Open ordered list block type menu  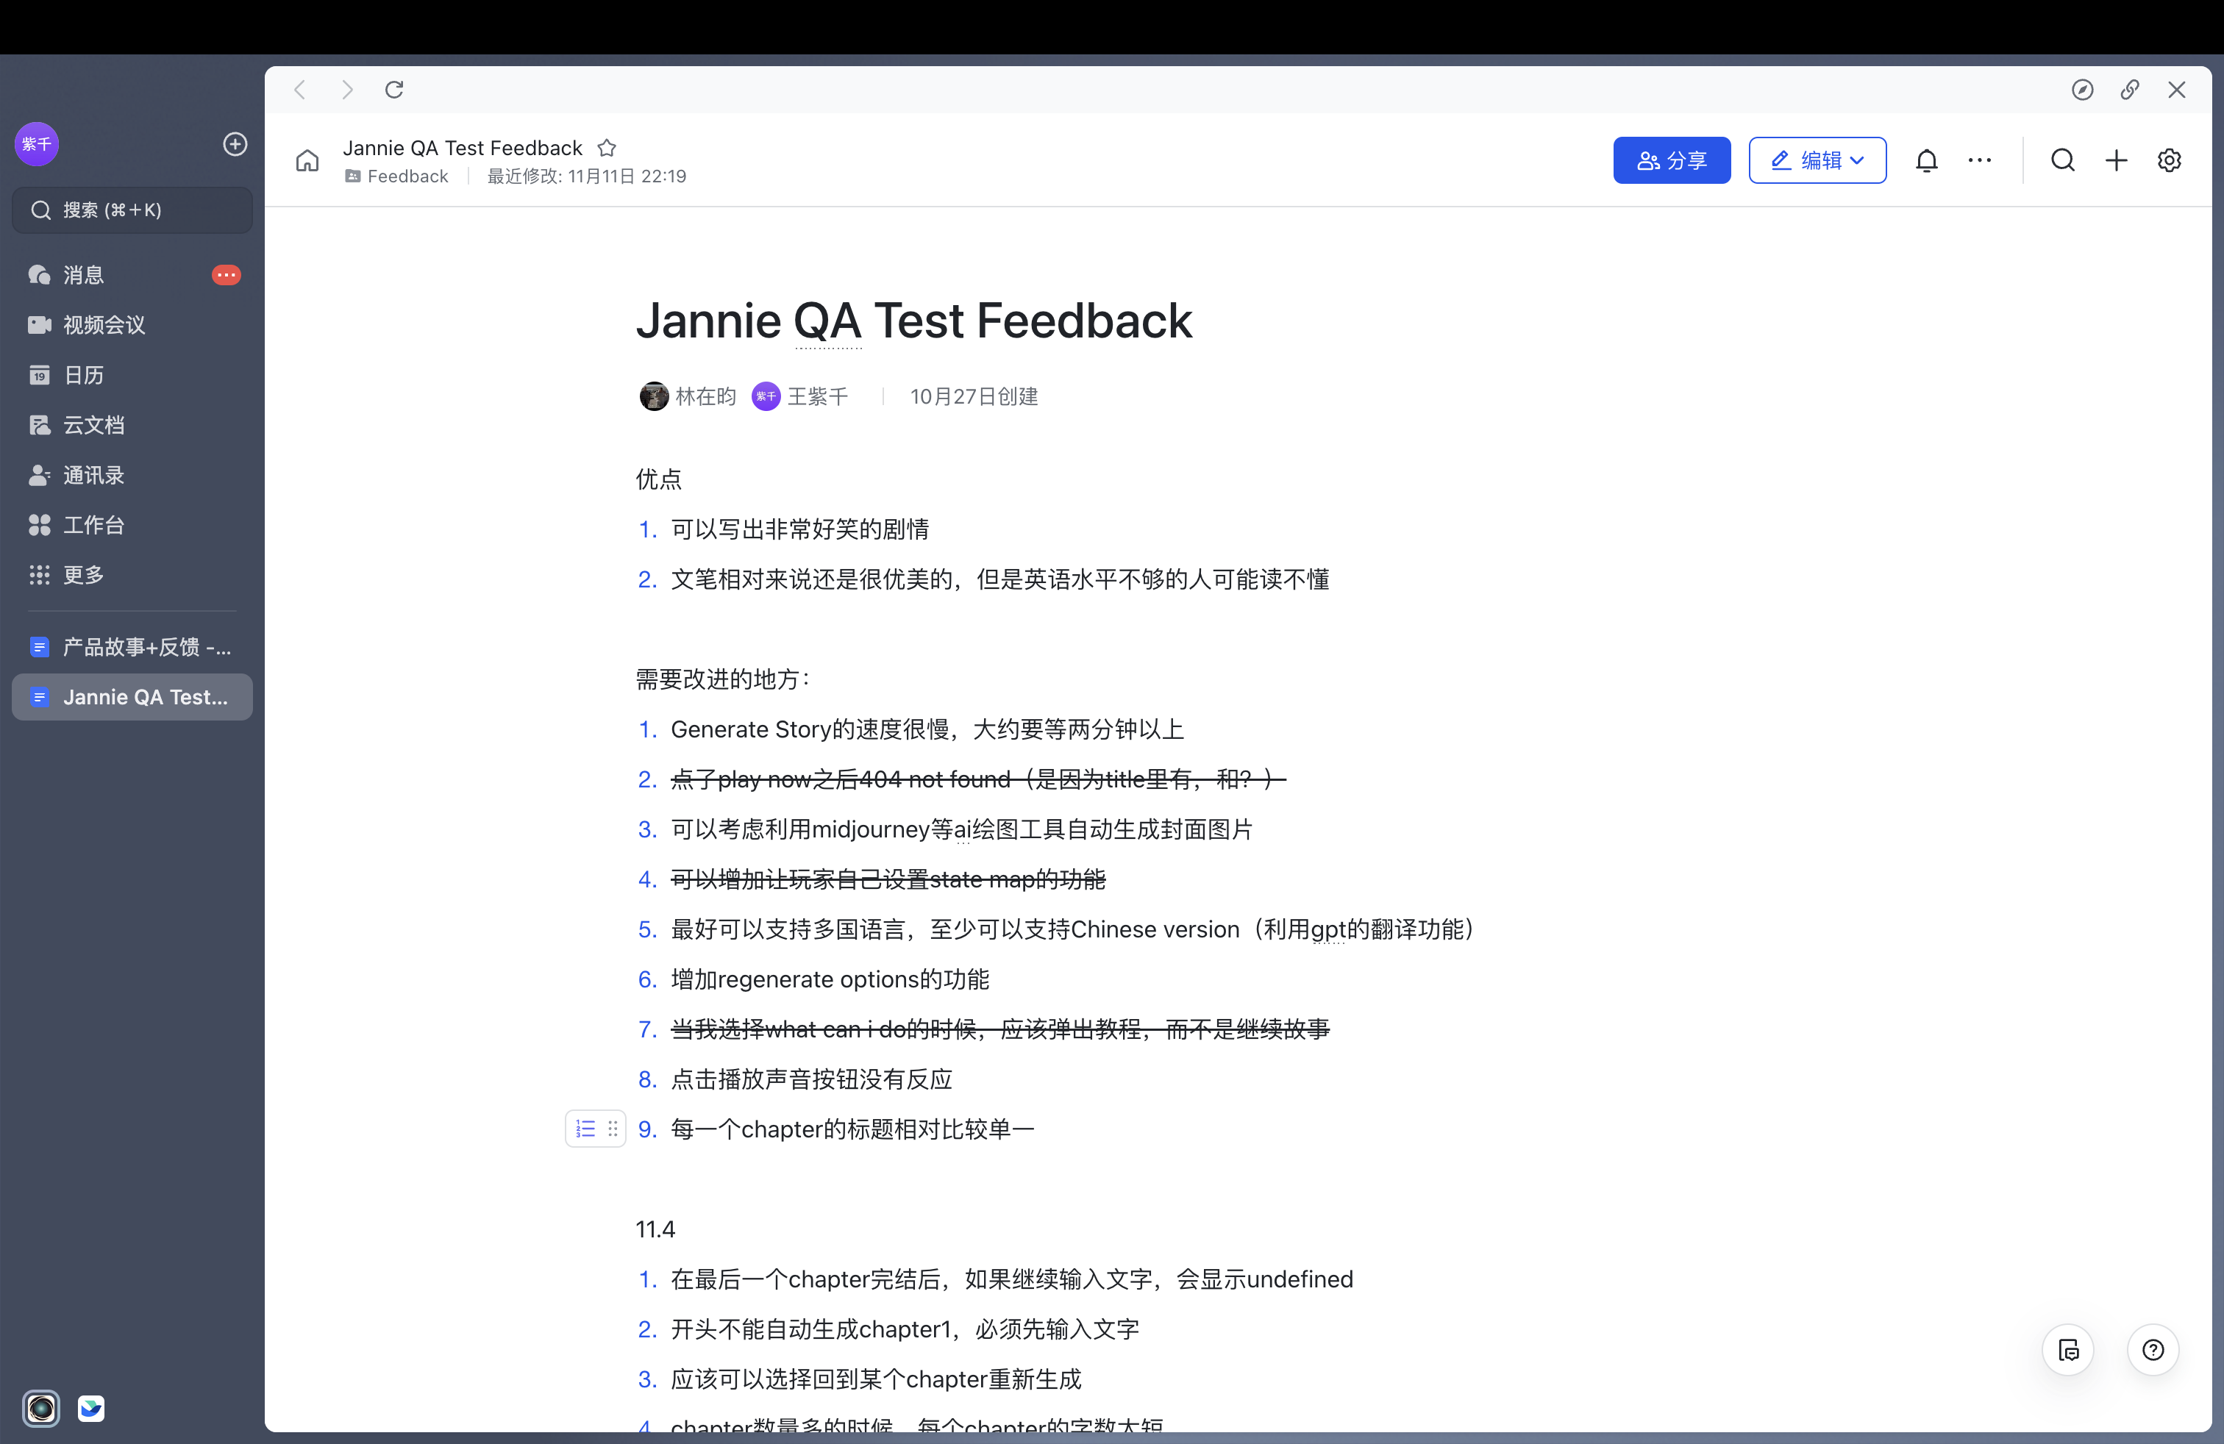586,1129
